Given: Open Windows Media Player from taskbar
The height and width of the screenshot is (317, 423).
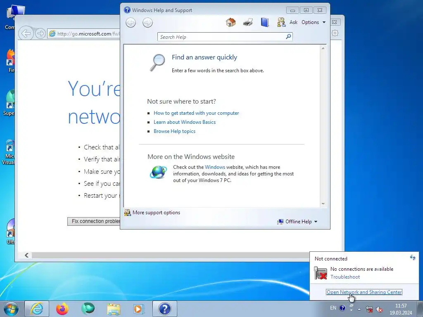Looking at the screenshot, I should pyautogui.click(x=139, y=309).
